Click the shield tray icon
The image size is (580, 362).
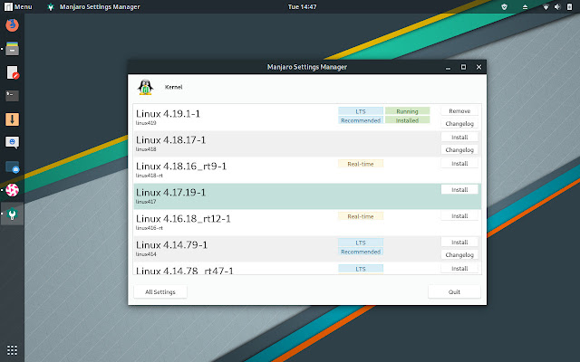(504, 6)
